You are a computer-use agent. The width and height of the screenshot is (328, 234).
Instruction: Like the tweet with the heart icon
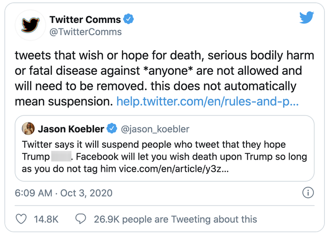tap(22, 219)
